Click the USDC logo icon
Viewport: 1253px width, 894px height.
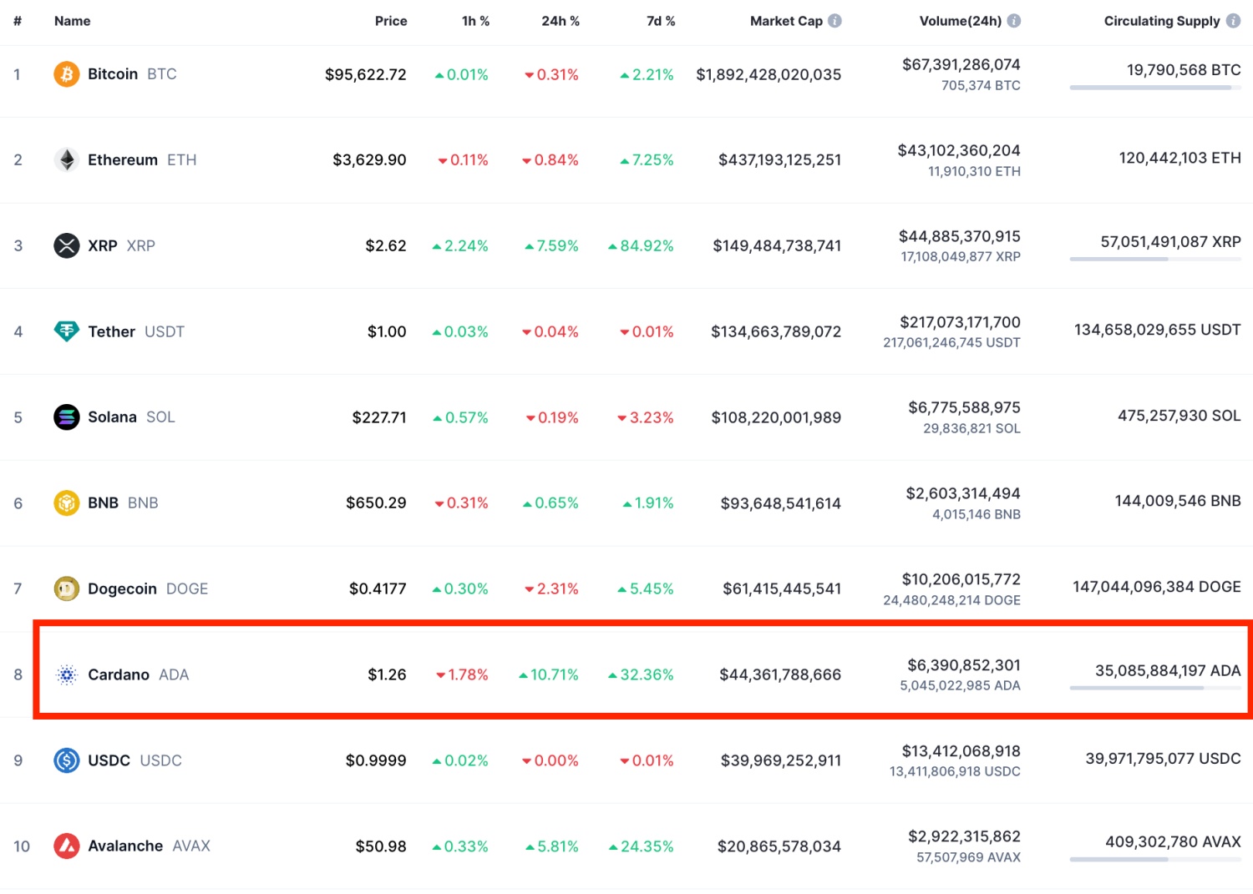(x=67, y=760)
